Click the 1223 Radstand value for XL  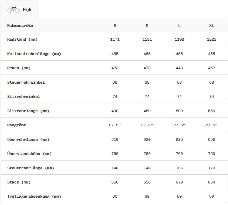pos(212,39)
